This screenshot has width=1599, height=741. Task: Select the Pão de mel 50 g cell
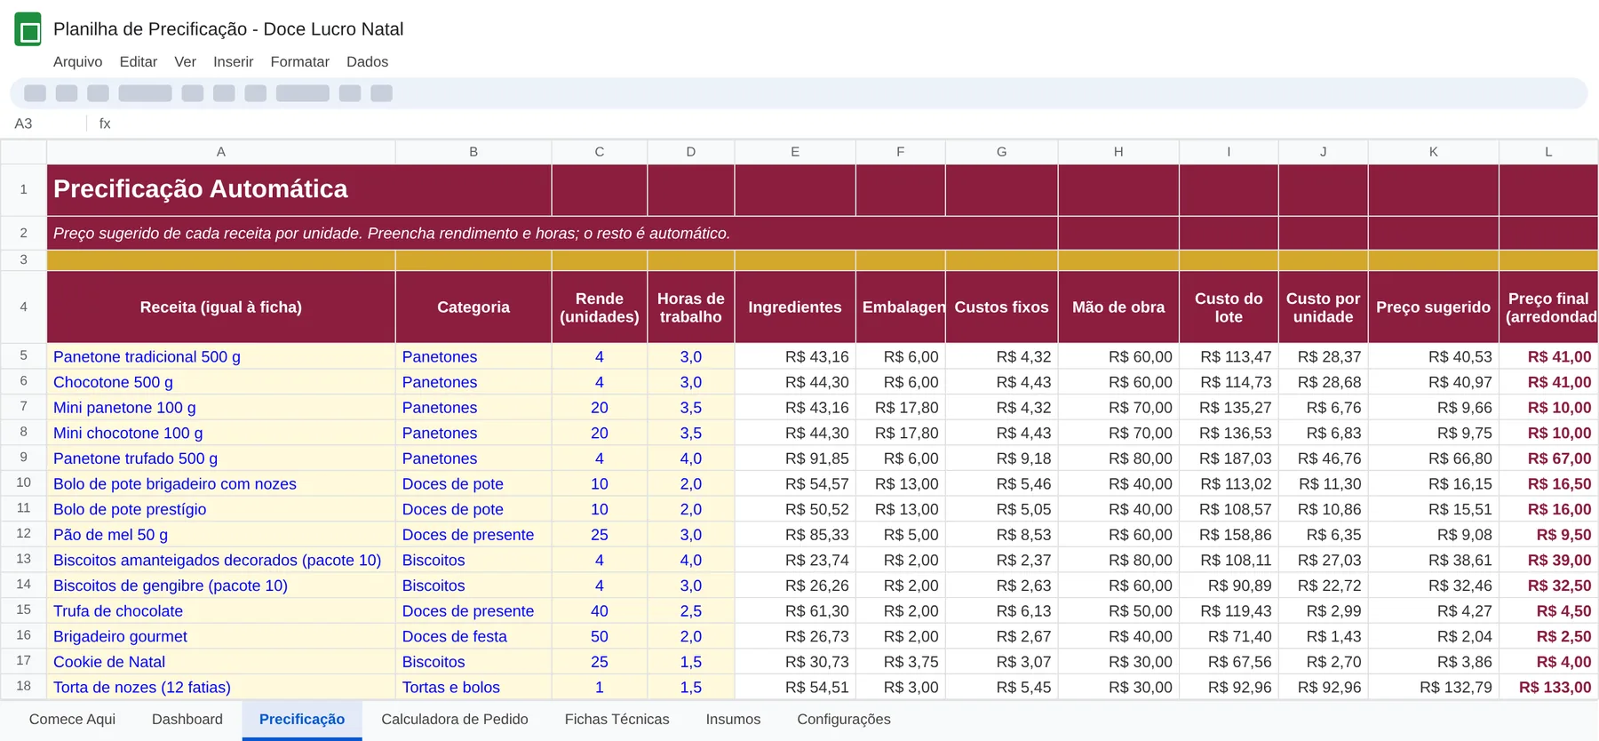[221, 535]
